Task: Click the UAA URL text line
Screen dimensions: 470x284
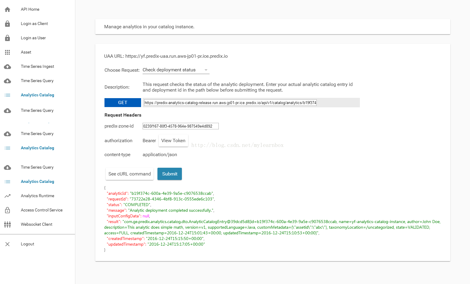Action: pyautogui.click(x=166, y=56)
